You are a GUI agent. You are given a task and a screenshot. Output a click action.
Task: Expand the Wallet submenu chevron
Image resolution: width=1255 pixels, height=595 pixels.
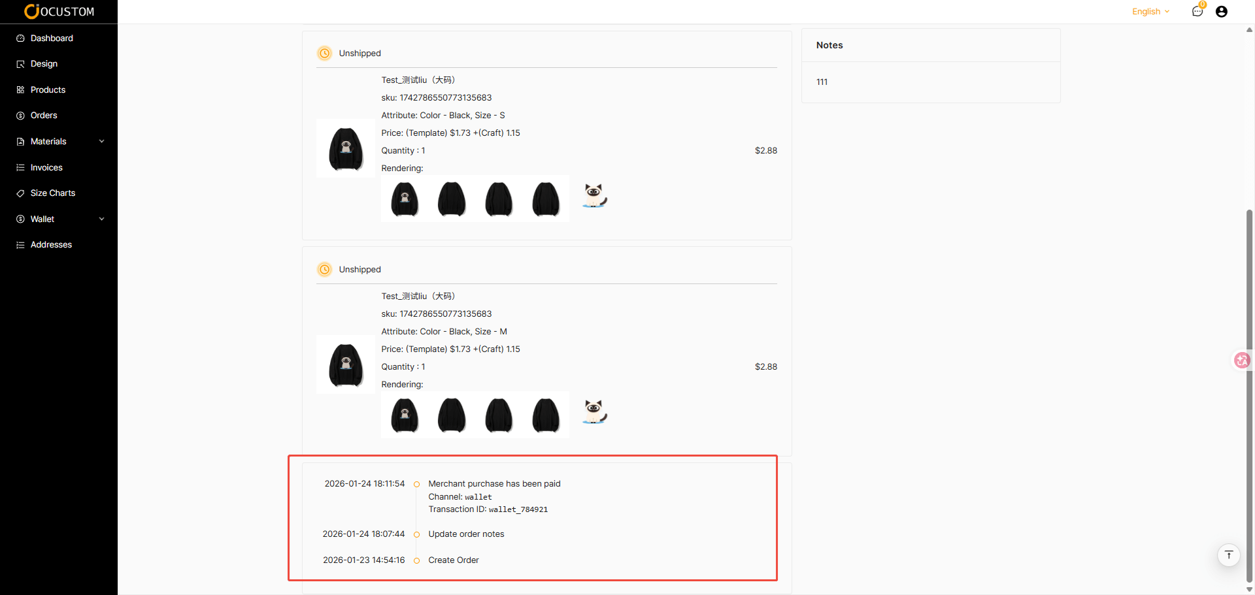click(101, 219)
